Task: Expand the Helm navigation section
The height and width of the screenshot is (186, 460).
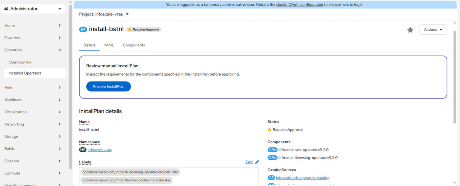Action: click(33, 87)
